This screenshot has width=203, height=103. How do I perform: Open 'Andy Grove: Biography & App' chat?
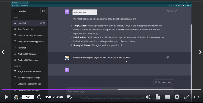click(x=29, y=35)
